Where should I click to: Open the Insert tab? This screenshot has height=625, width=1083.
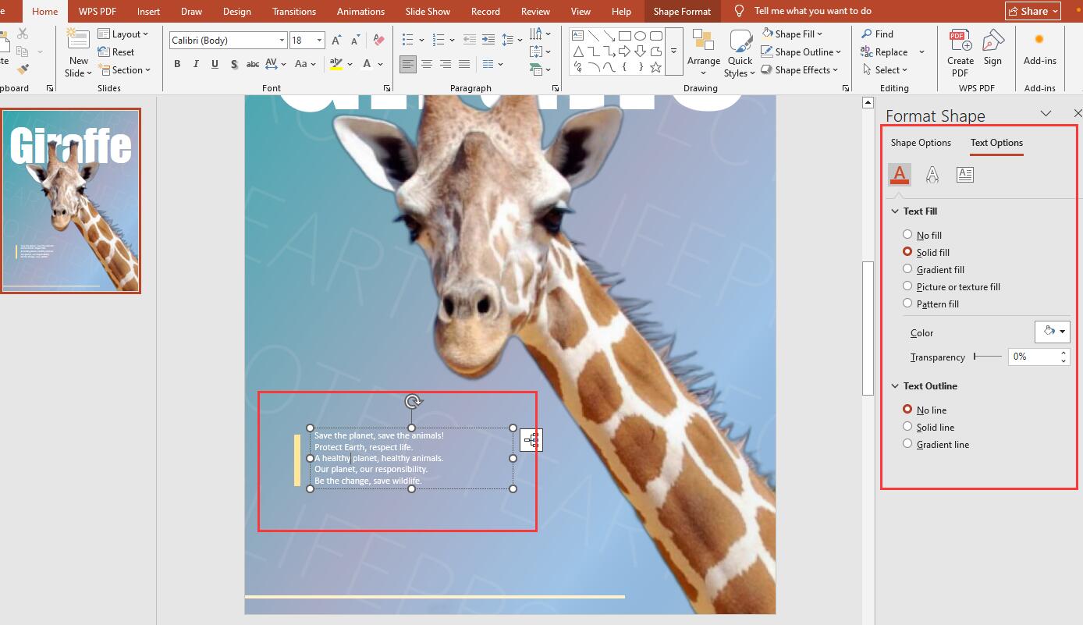click(x=148, y=11)
